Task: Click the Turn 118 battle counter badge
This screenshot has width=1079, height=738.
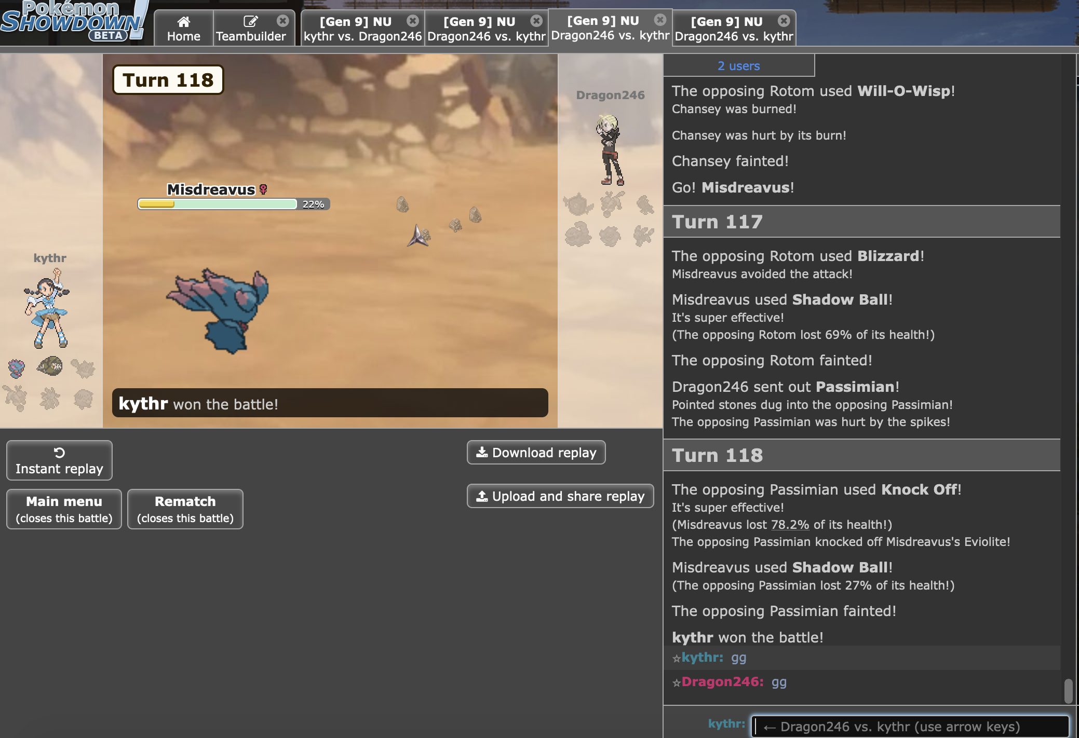Action: coord(168,80)
